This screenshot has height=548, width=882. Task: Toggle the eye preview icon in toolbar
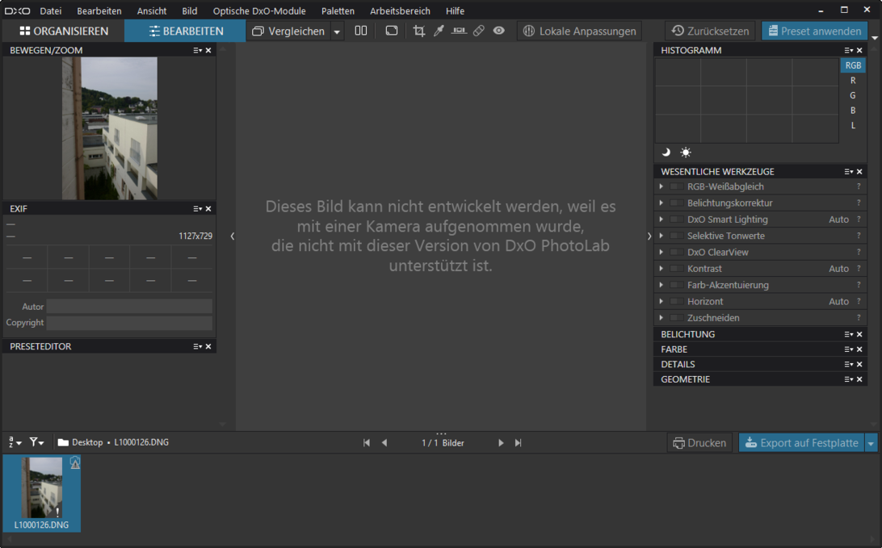pos(499,31)
